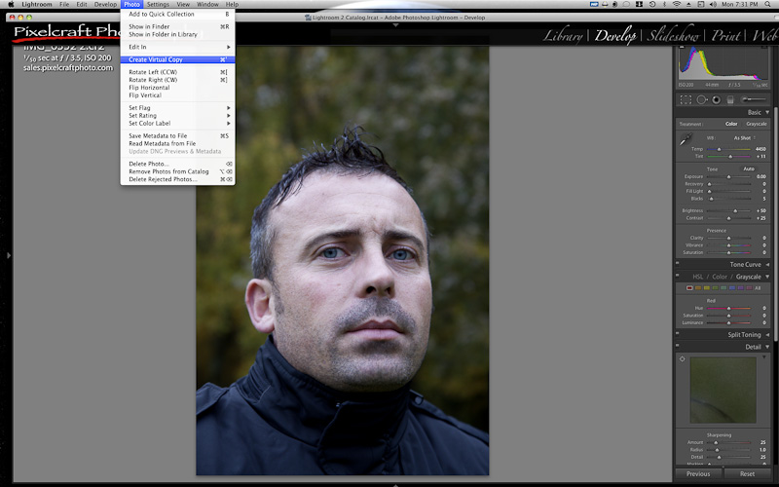779x487 pixels.
Task: Select the Red Eye Correction tool icon
Action: pyautogui.click(x=716, y=100)
